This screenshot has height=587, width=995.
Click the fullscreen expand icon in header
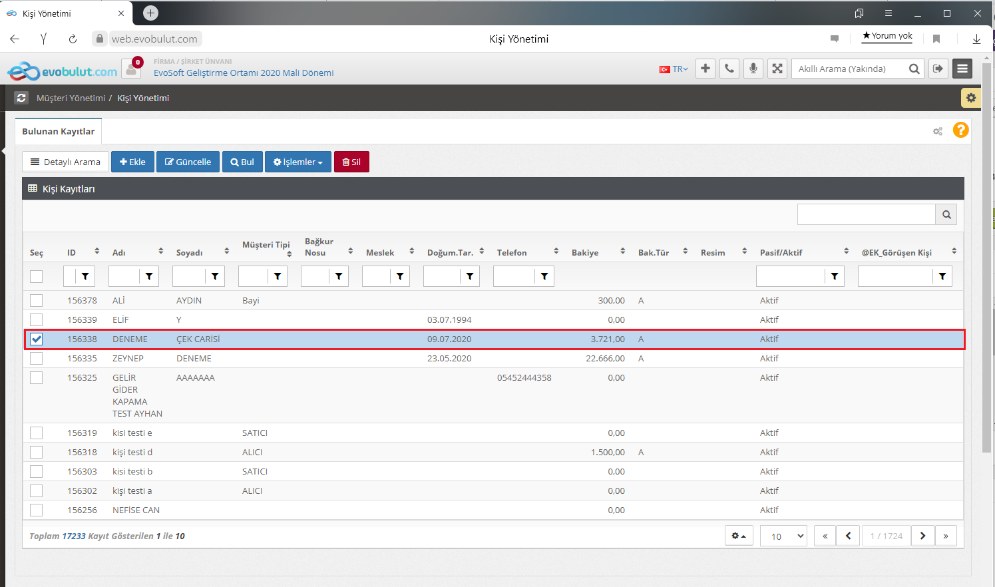point(777,69)
